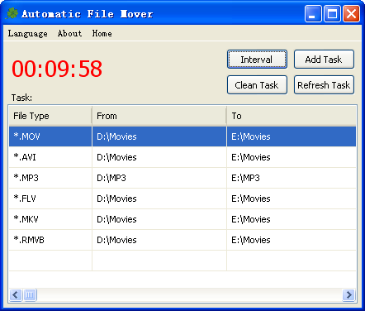Click the To column header
Screen dimensions: 365x311
pos(292,116)
